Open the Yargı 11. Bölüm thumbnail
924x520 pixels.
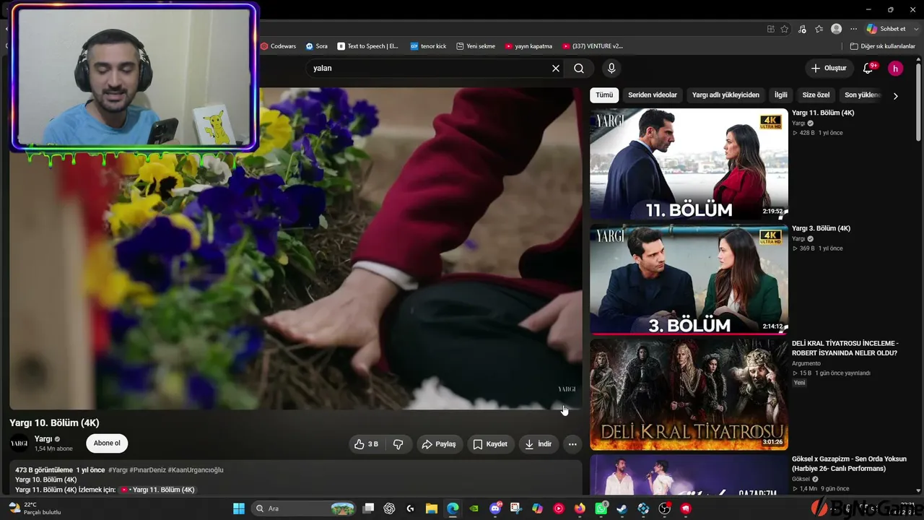(x=689, y=164)
